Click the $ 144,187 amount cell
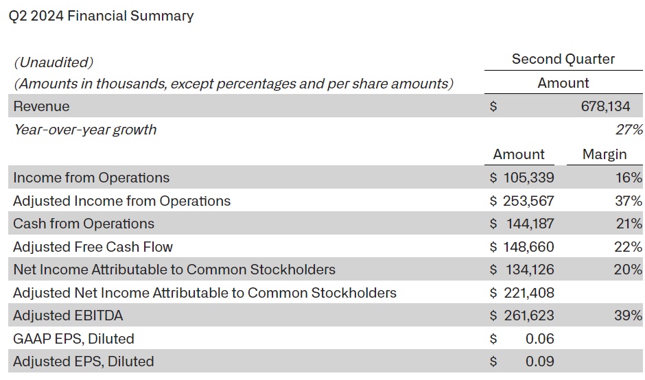 click(x=522, y=224)
